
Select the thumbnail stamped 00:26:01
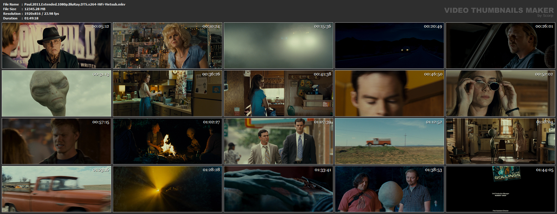point(500,46)
